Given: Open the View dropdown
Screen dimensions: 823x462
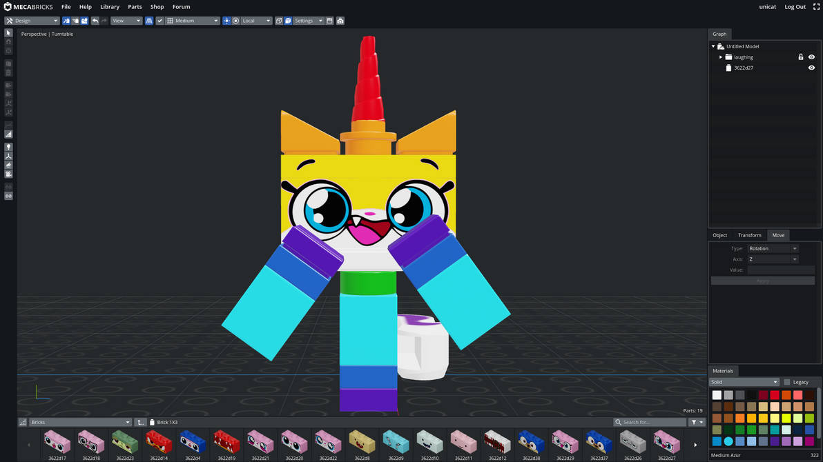Looking at the screenshot, I should (126, 21).
